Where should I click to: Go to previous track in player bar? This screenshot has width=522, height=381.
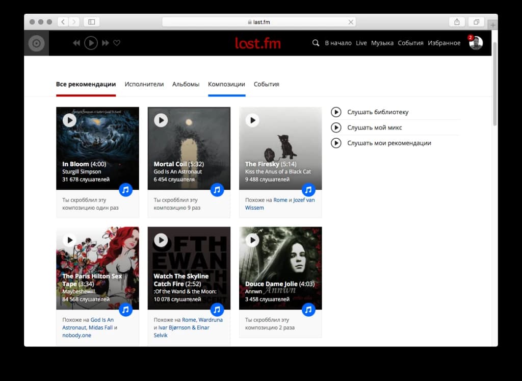[76, 43]
